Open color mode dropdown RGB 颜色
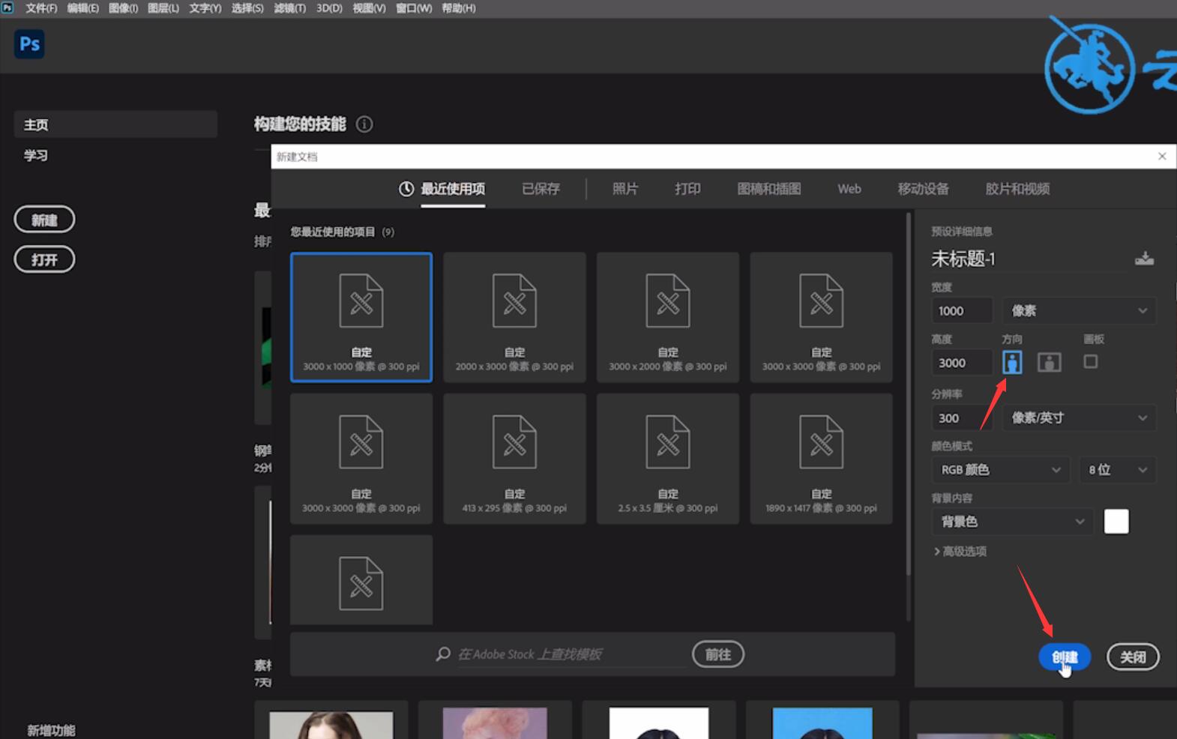This screenshot has height=739, width=1177. pos(1000,470)
